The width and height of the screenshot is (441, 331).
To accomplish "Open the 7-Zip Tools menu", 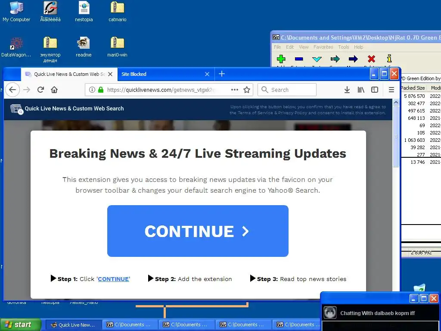I will click(343, 47).
